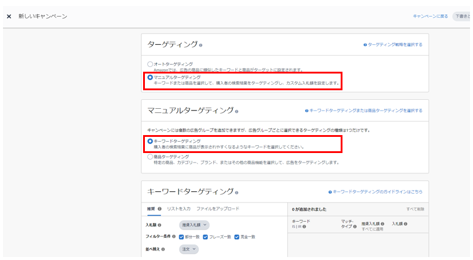
Task: Click the 下書き button at top right
Action: [x=462, y=16]
